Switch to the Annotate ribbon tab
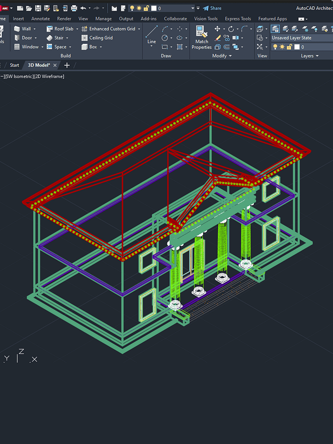This screenshot has height=444, width=333. (x=40, y=19)
